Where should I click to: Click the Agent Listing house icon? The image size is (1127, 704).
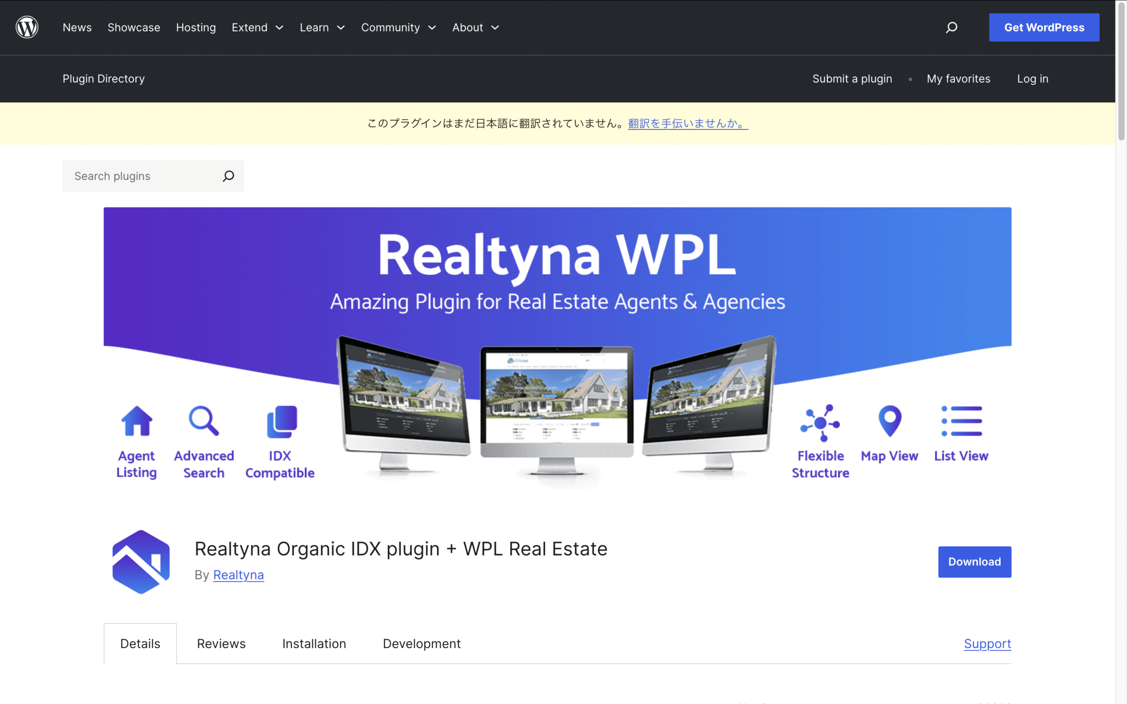pos(136,421)
